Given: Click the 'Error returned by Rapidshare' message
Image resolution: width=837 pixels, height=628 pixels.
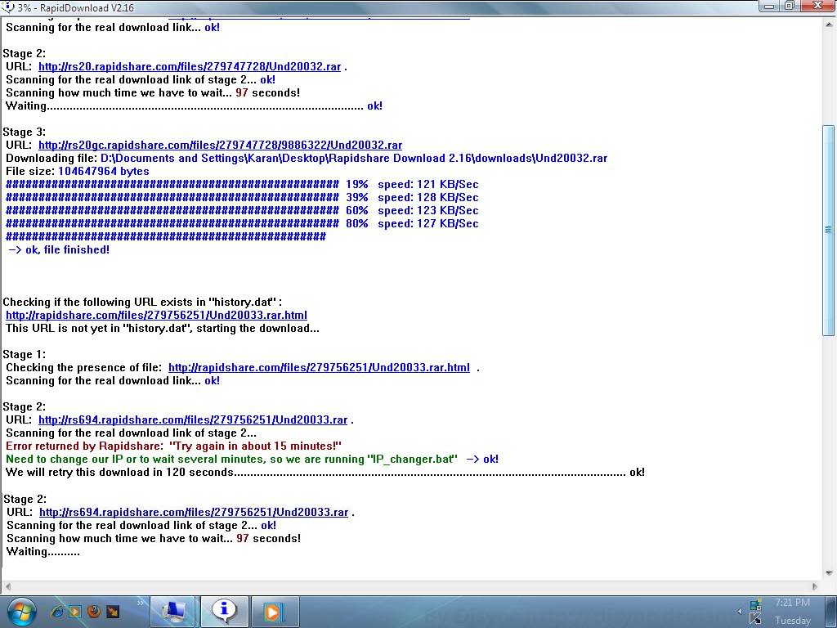Looking at the screenshot, I should [x=173, y=446].
